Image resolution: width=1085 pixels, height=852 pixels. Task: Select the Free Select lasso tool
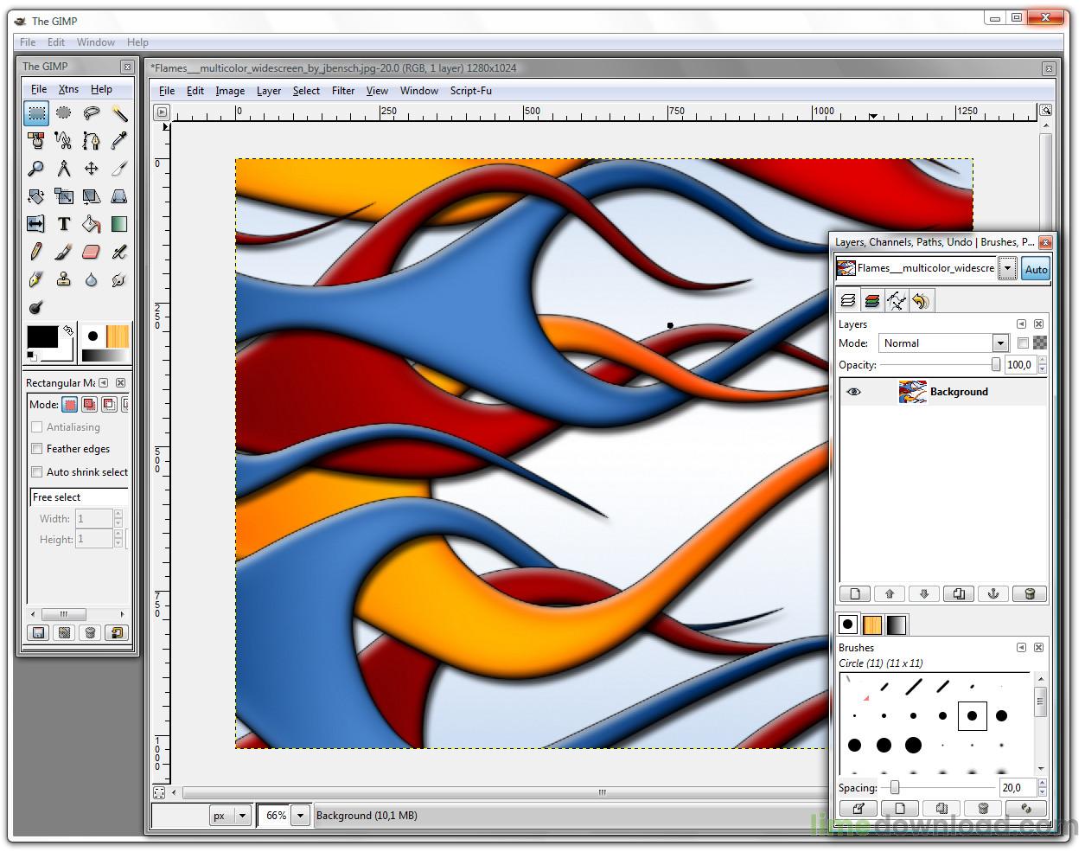(91, 113)
